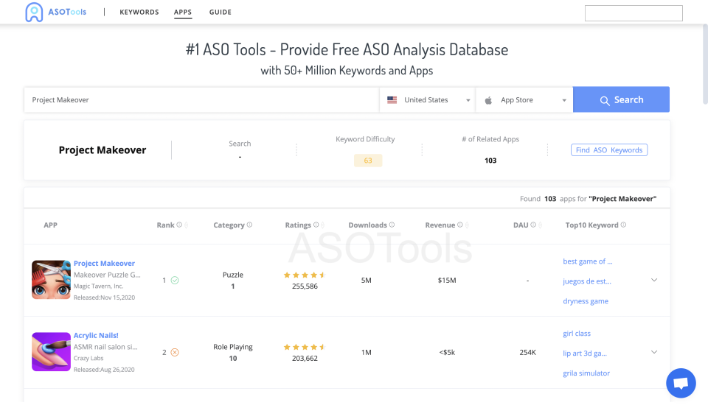The height and width of the screenshot is (408, 708).
Task: Click the Project Makeover app icon
Action: (51, 280)
